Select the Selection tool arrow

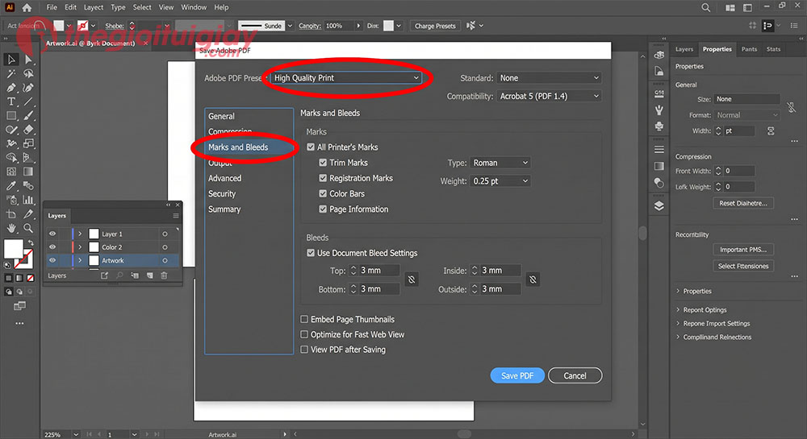[x=11, y=60]
